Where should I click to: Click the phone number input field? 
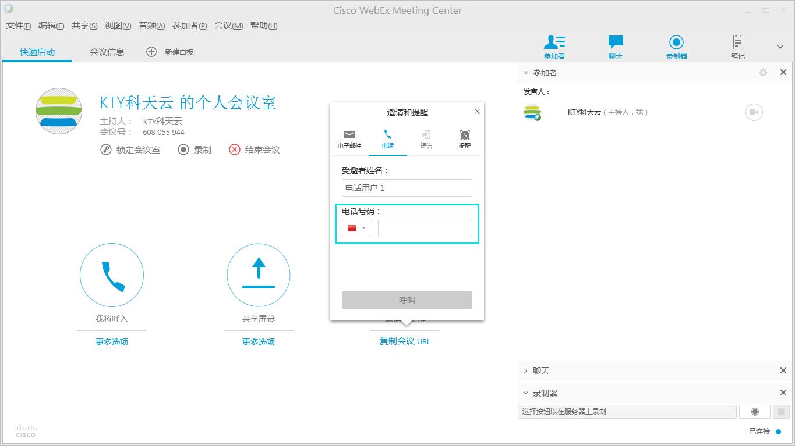(425, 228)
